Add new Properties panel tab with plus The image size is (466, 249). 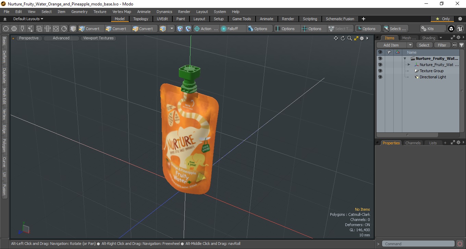[445, 143]
